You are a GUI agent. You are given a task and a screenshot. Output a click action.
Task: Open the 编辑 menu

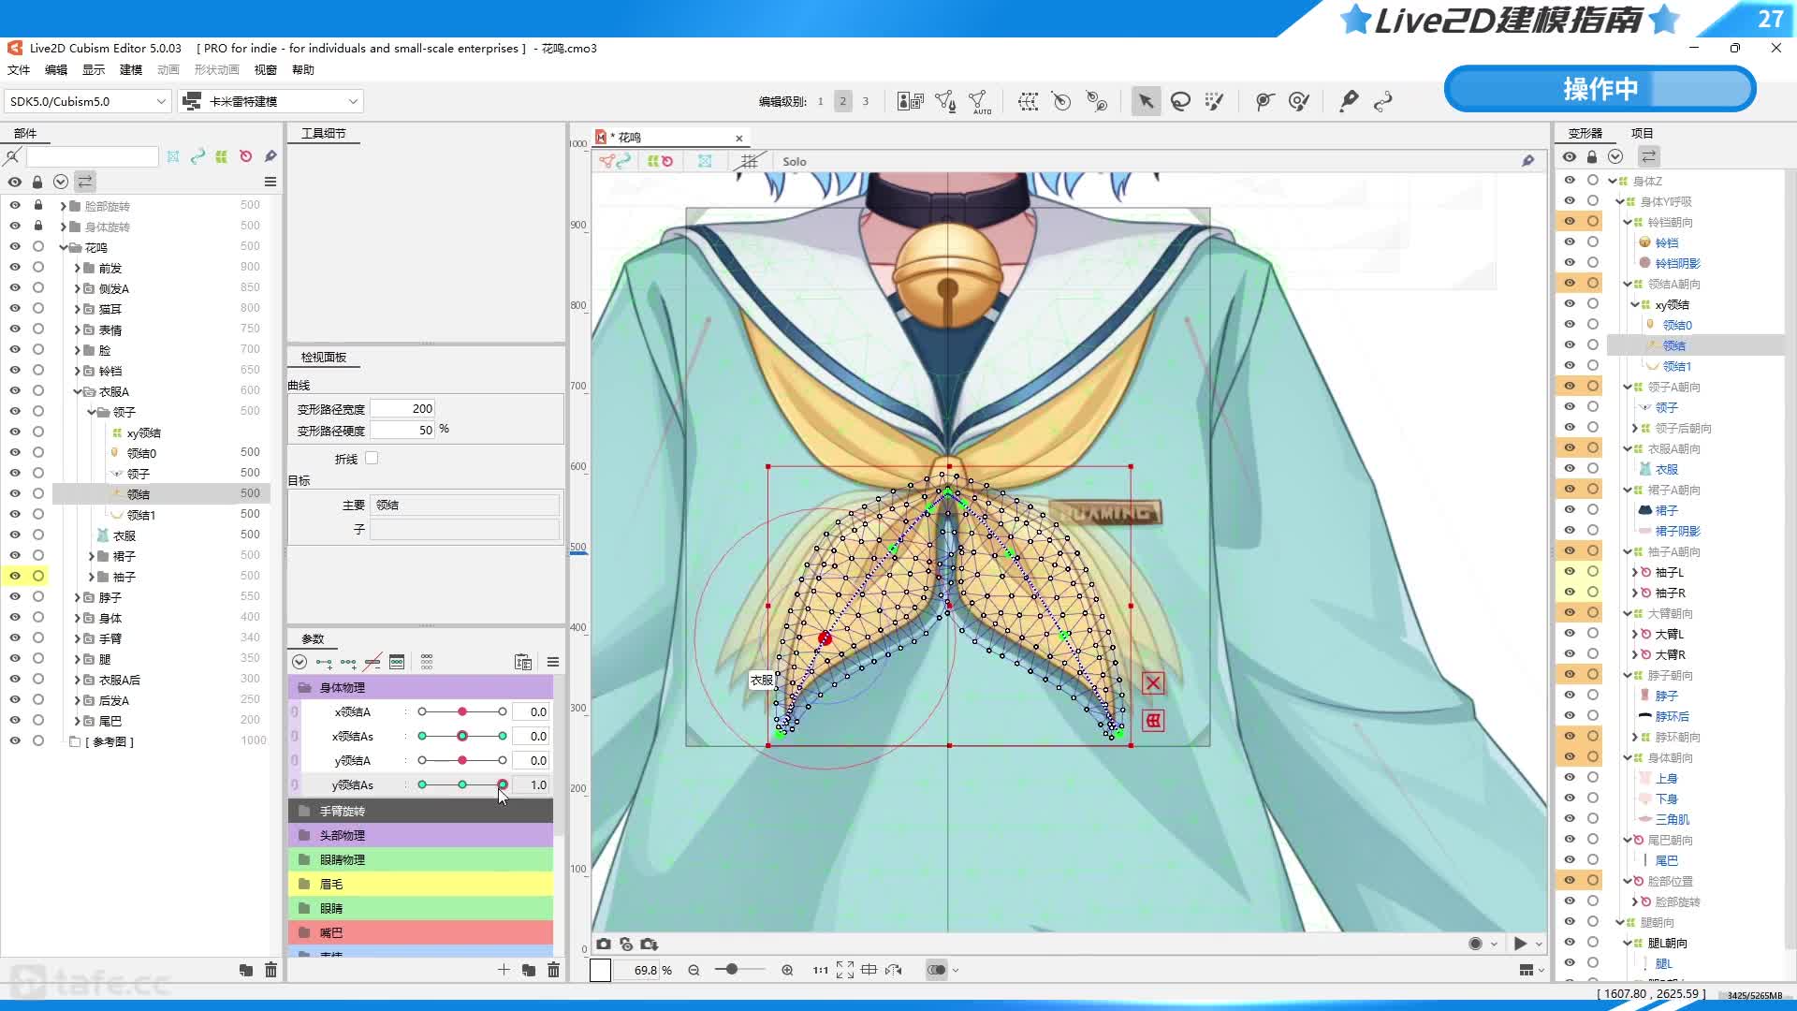click(x=56, y=70)
